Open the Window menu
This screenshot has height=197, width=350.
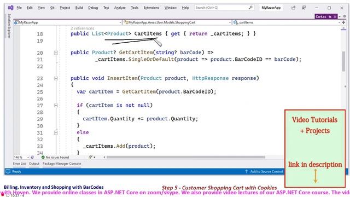pyautogui.click(x=171, y=8)
